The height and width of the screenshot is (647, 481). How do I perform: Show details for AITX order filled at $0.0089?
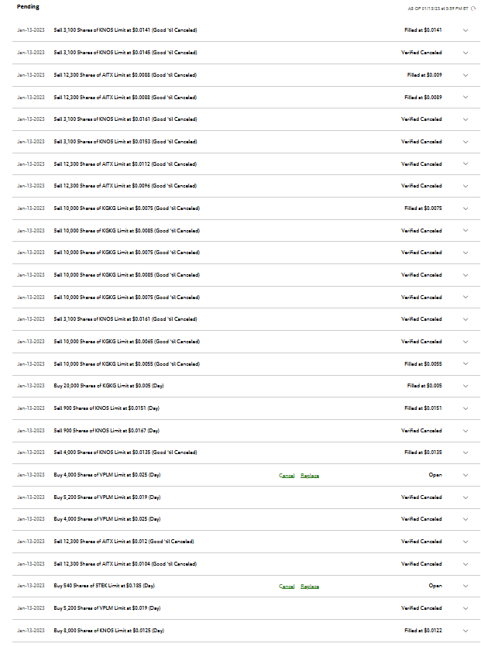(466, 98)
